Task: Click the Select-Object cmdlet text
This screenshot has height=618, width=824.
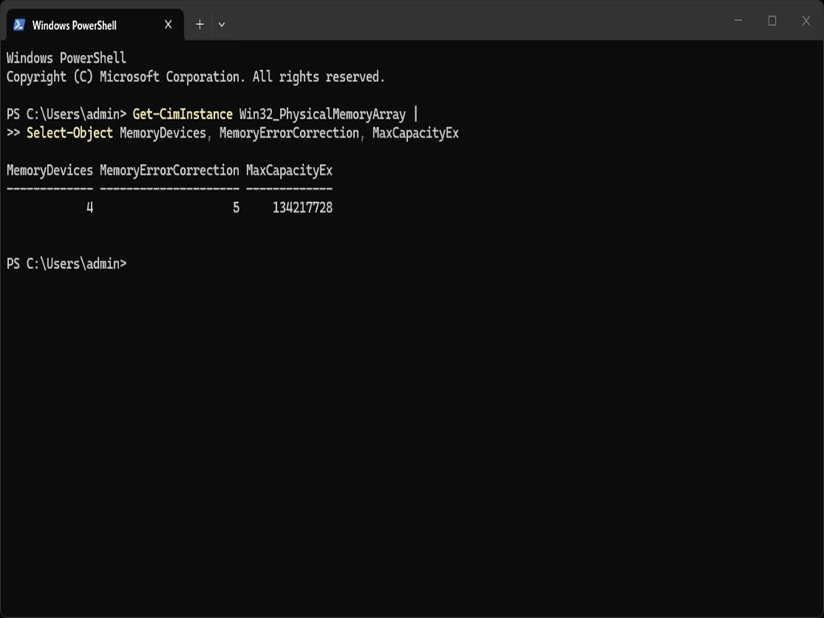Action: [70, 133]
